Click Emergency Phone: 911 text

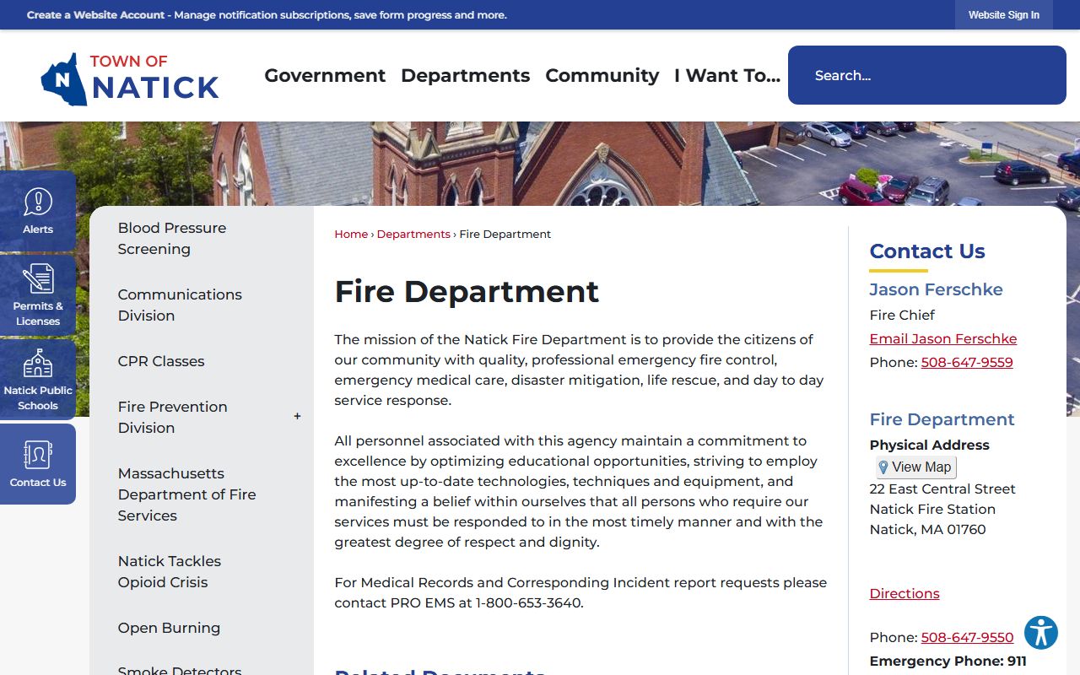pos(948,661)
